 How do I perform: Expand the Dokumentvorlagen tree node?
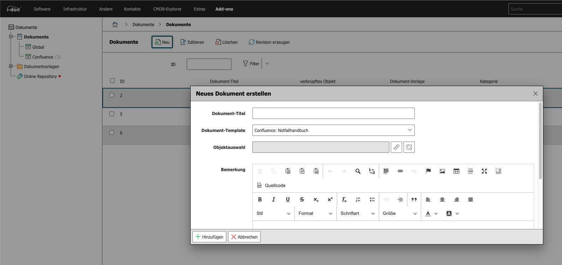(11, 66)
